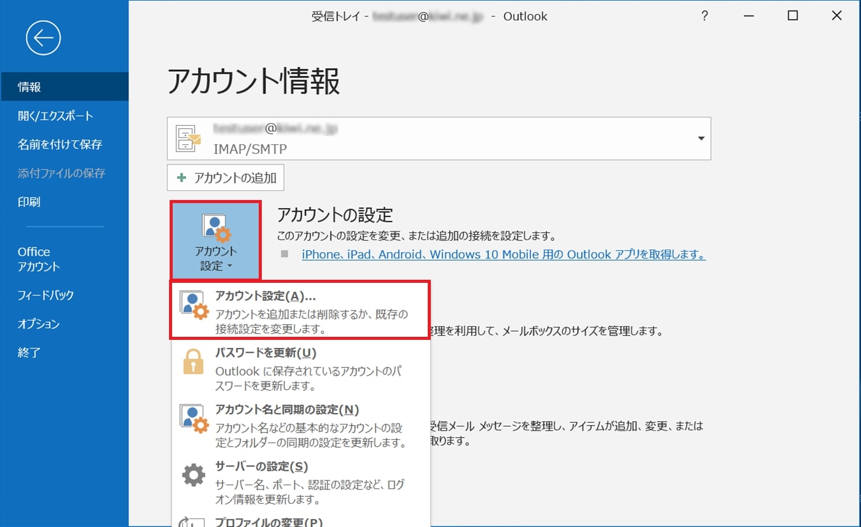Choose アカウント設定(A)... menu entry

(x=300, y=310)
